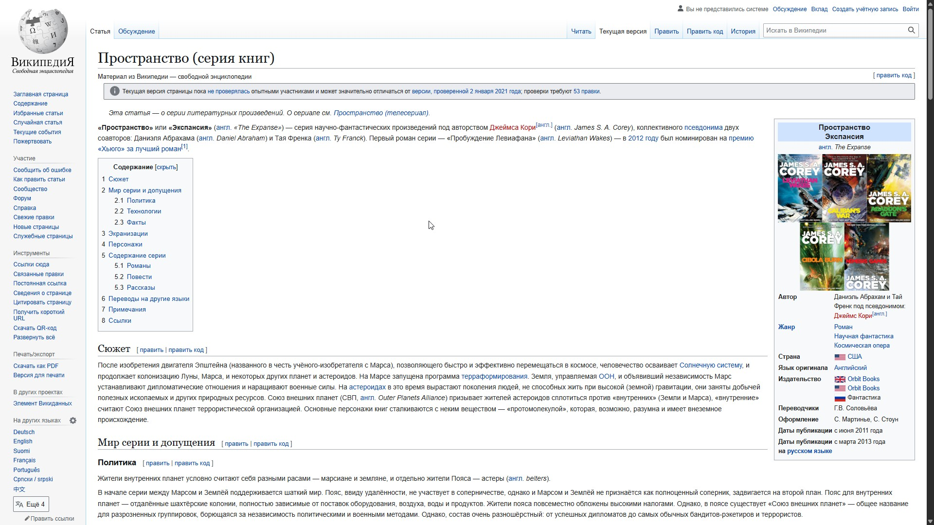The height and width of the screenshot is (525, 934).
Task: Open the Править tab
Action: (666, 31)
